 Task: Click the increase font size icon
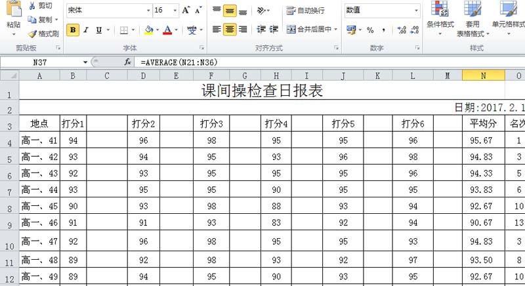(186, 10)
